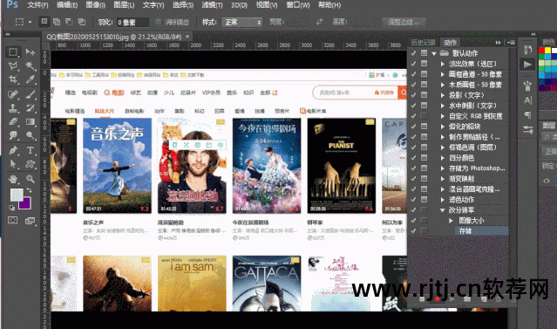
Task: Select the 滤色动作 action row
Action: 461,200
